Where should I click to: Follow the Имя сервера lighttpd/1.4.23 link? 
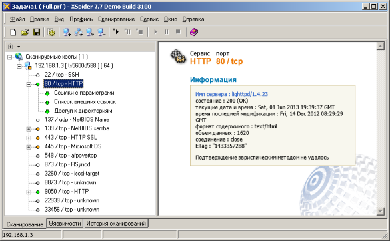coord(231,94)
